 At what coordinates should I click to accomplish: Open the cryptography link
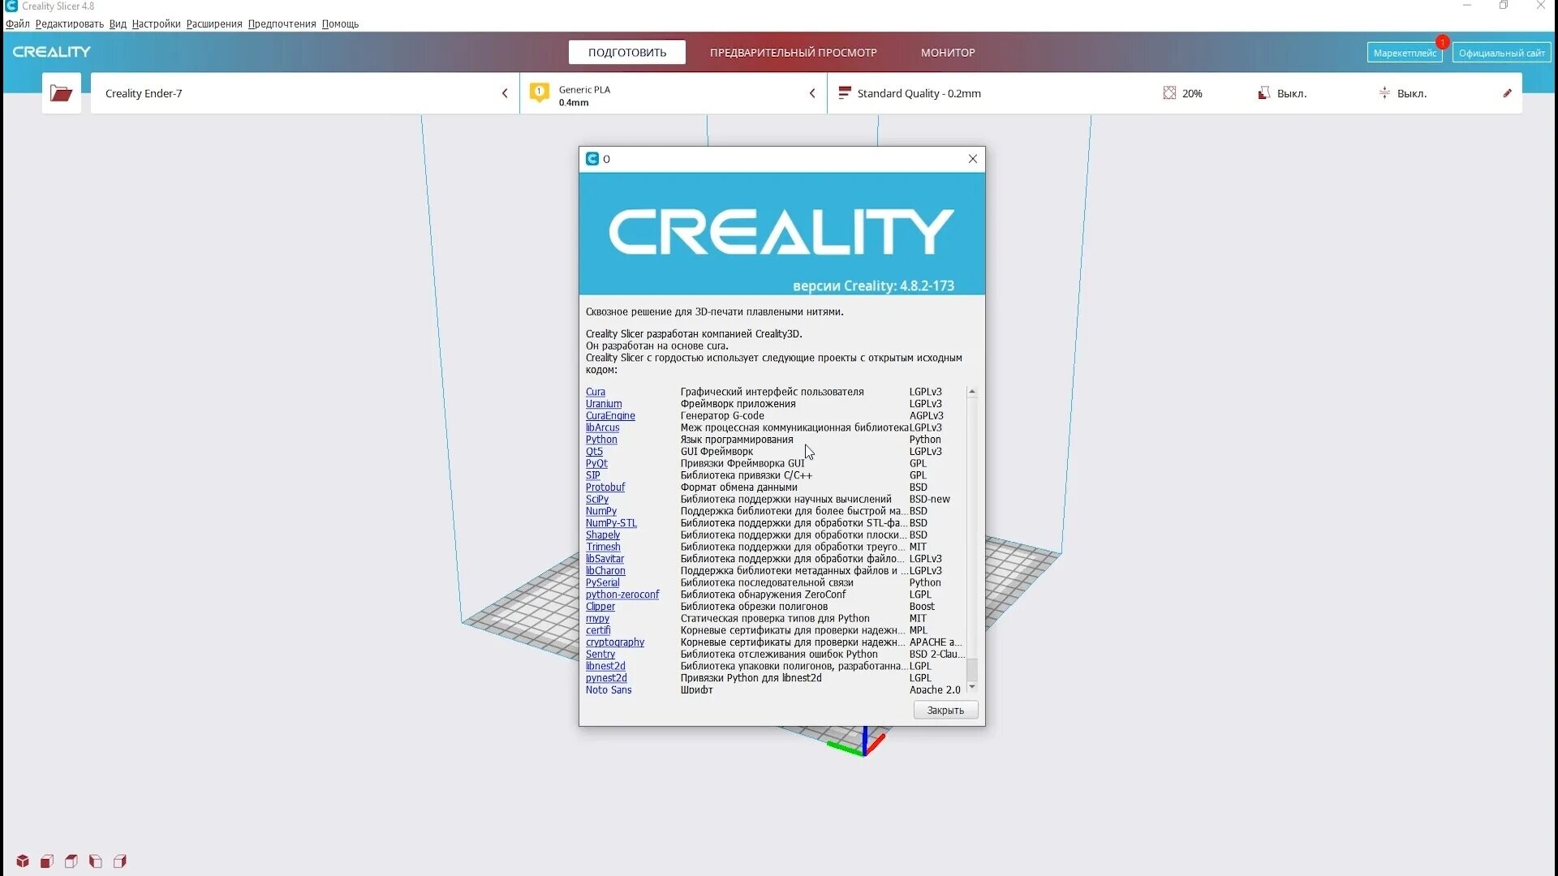click(615, 642)
